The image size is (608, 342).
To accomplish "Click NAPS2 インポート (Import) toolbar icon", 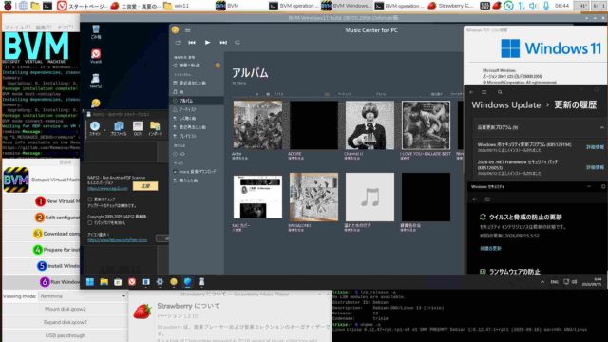I will pos(155,128).
